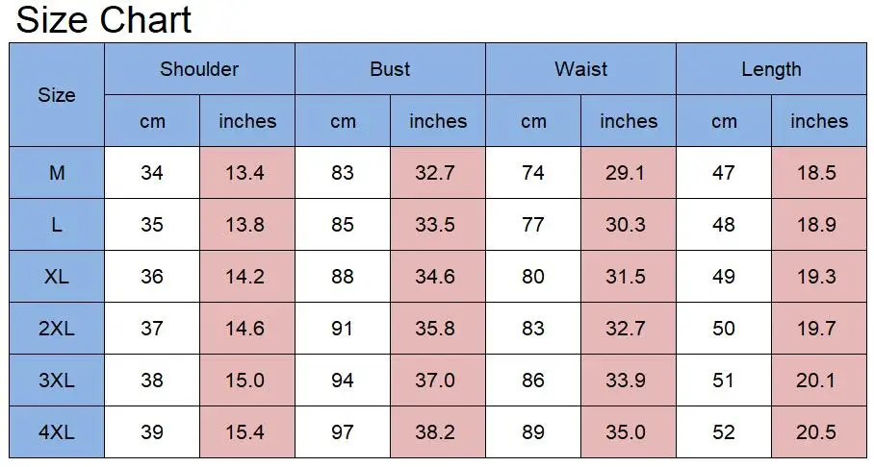Select the L size row label
This screenshot has height=467, width=874.
(57, 225)
